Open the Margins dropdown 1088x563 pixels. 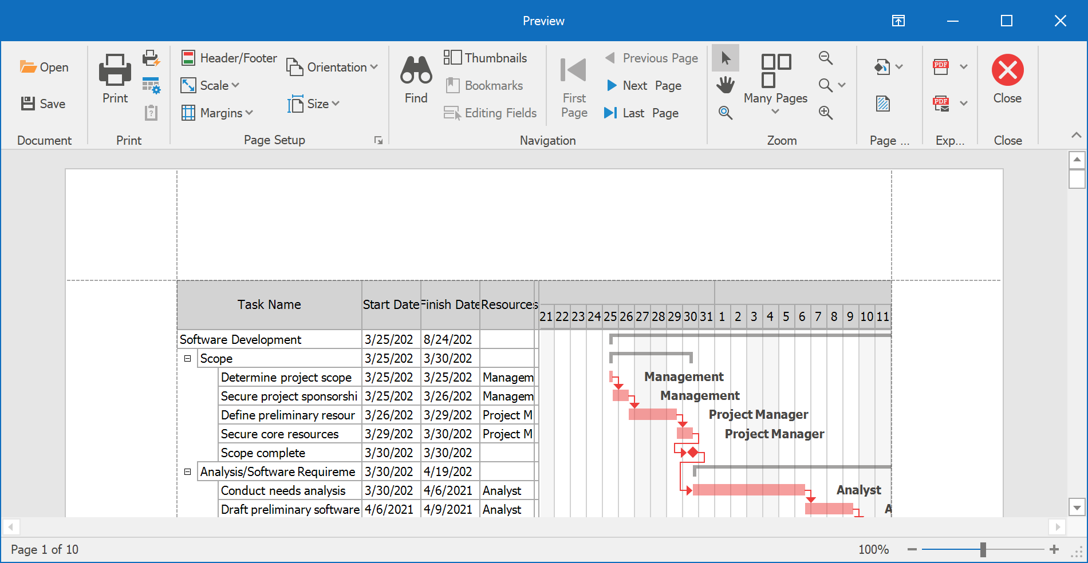217,113
